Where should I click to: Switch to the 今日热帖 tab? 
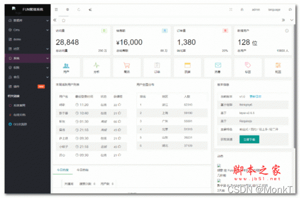point(82,170)
